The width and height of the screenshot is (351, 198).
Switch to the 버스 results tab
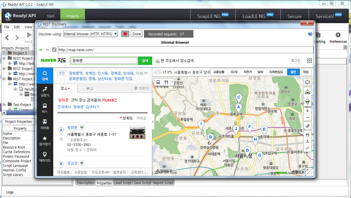(90, 89)
